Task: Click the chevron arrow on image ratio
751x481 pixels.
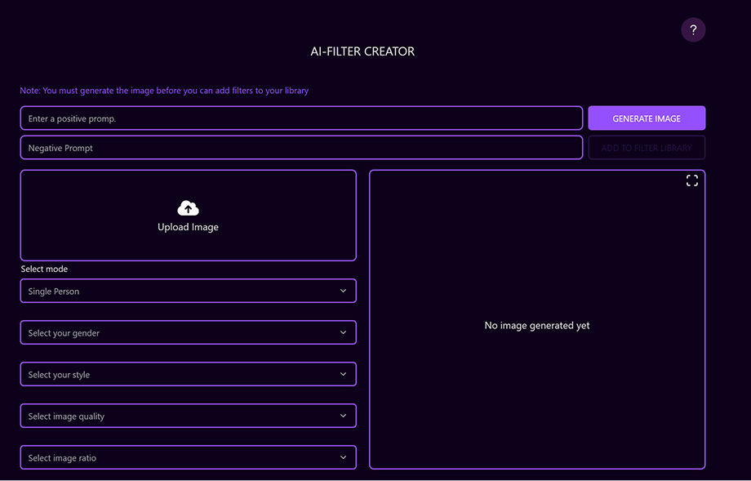Action: pos(343,458)
